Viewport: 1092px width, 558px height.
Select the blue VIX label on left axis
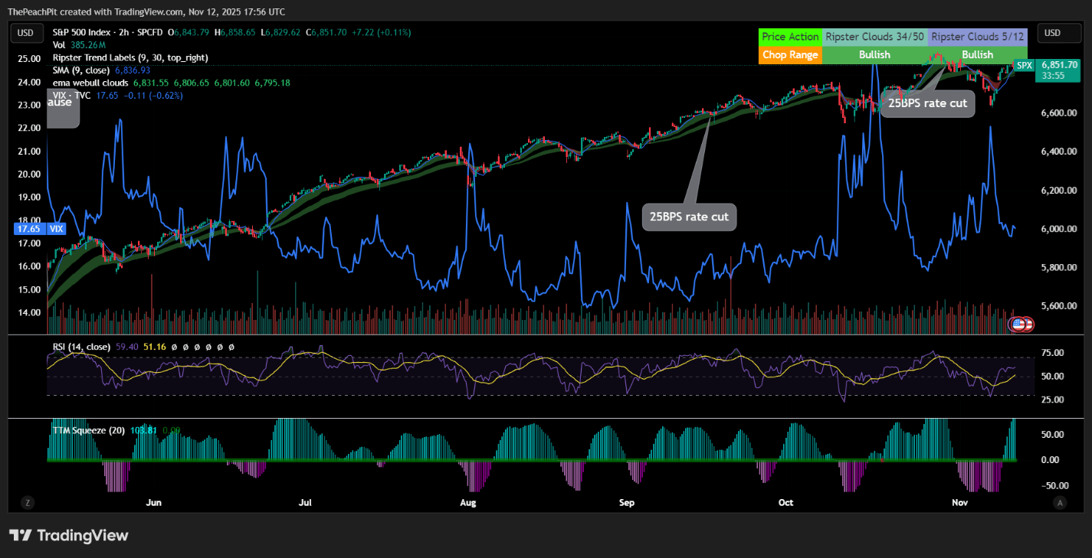point(57,228)
